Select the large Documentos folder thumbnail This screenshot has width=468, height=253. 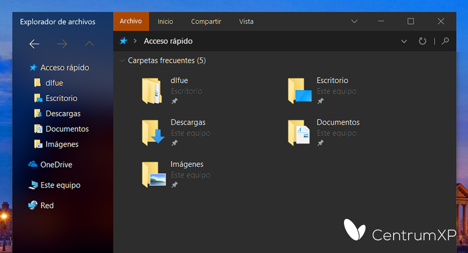coord(299,133)
